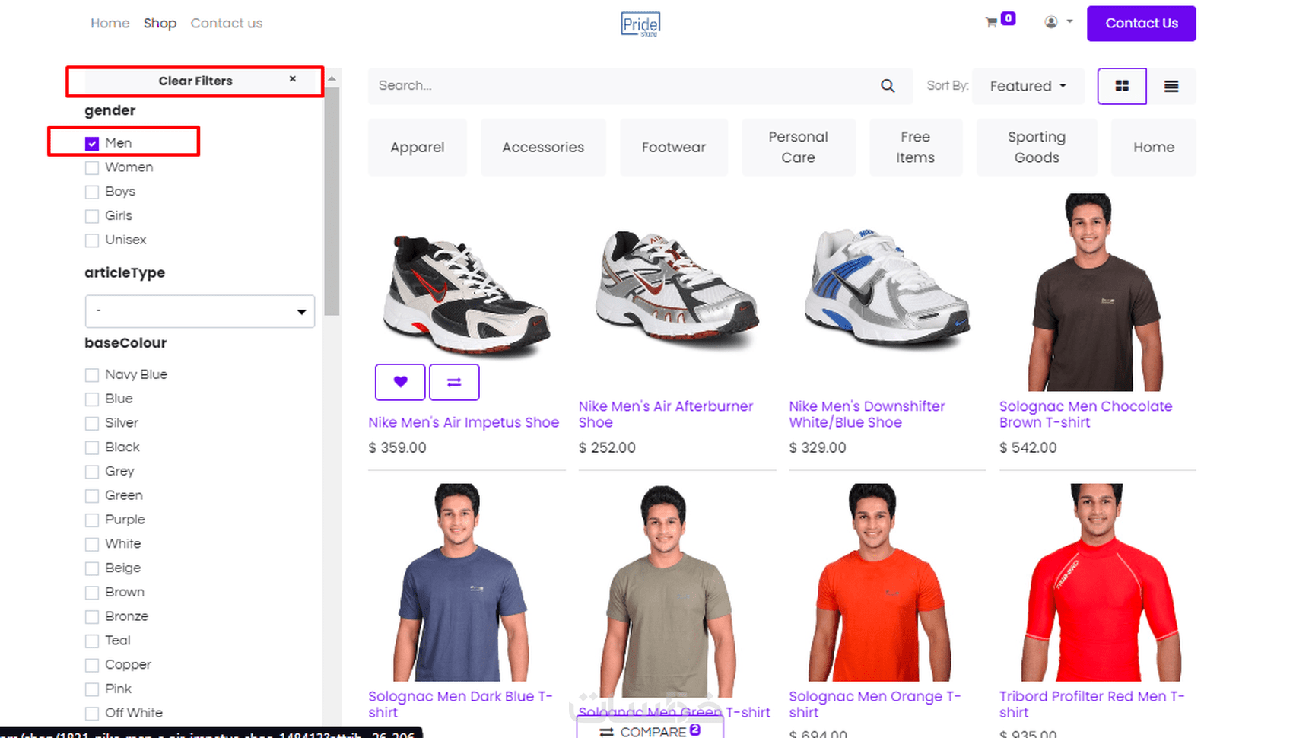Select the Grey colour filter
Image resolution: width=1293 pixels, height=738 pixels.
[x=92, y=472]
